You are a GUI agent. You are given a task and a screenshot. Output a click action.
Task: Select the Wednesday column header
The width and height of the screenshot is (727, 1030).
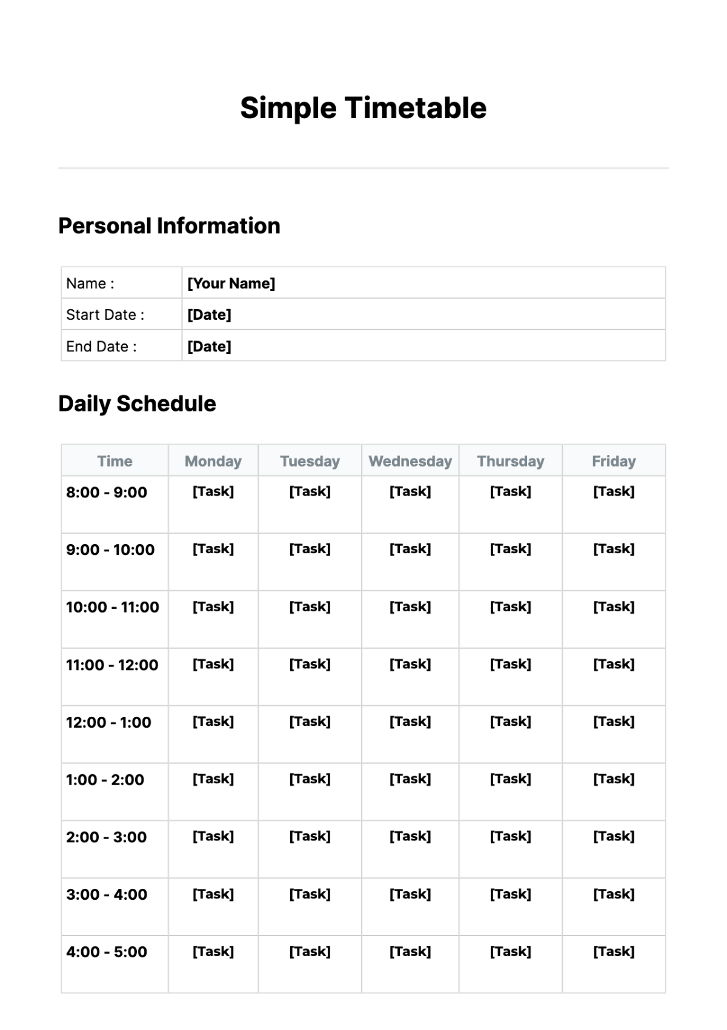click(x=410, y=461)
